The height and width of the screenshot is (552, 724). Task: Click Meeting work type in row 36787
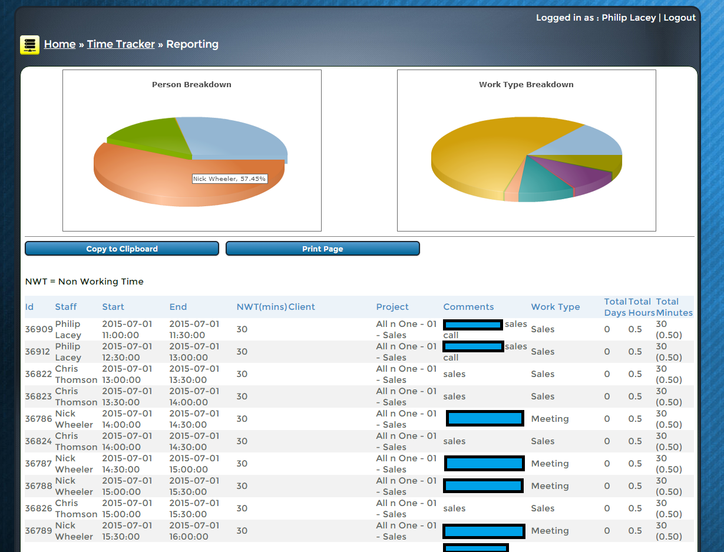coord(550,464)
